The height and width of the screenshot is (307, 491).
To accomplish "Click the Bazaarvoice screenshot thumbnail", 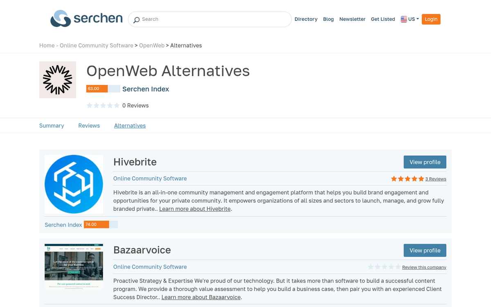I will (74, 266).
